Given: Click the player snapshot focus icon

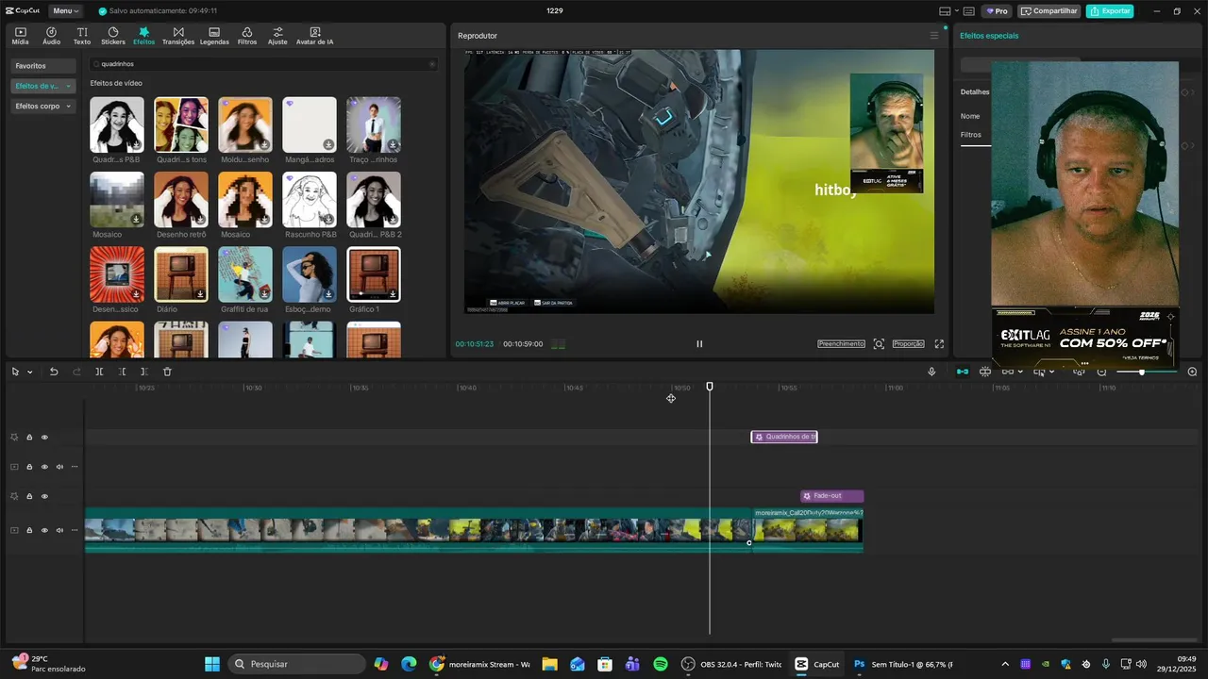Looking at the screenshot, I should [x=879, y=344].
